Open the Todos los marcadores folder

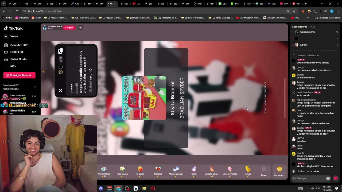coord(327,18)
